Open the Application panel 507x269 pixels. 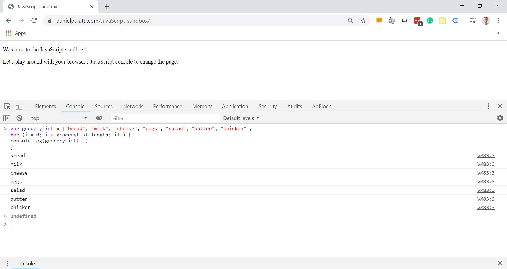click(x=235, y=106)
